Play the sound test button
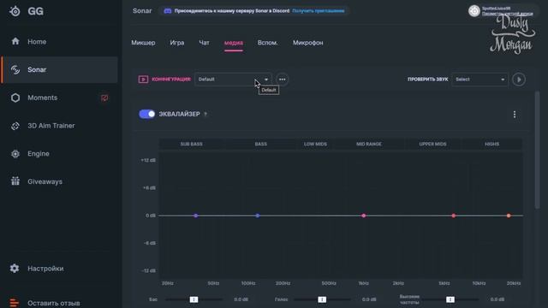The image size is (548, 308). [x=519, y=80]
